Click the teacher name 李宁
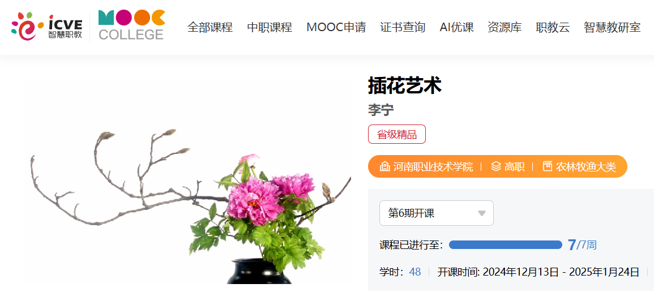This screenshot has height=305, width=654. 381,110
